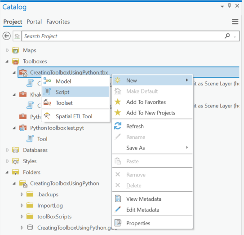Switch to the Favorites tab
This screenshot has width=244, height=235.
pyautogui.click(x=58, y=22)
